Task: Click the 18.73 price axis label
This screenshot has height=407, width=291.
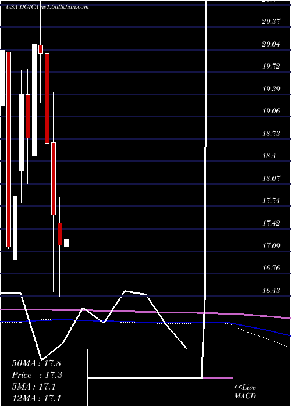Action: [271, 133]
